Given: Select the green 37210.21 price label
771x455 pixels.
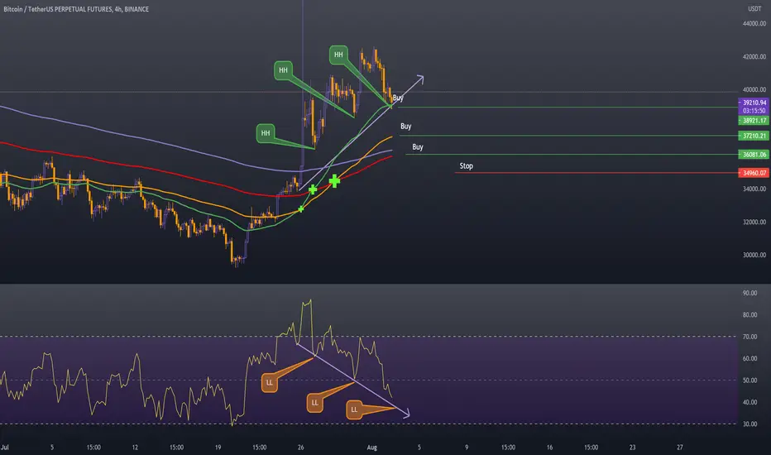Looking at the screenshot, I should click(754, 136).
